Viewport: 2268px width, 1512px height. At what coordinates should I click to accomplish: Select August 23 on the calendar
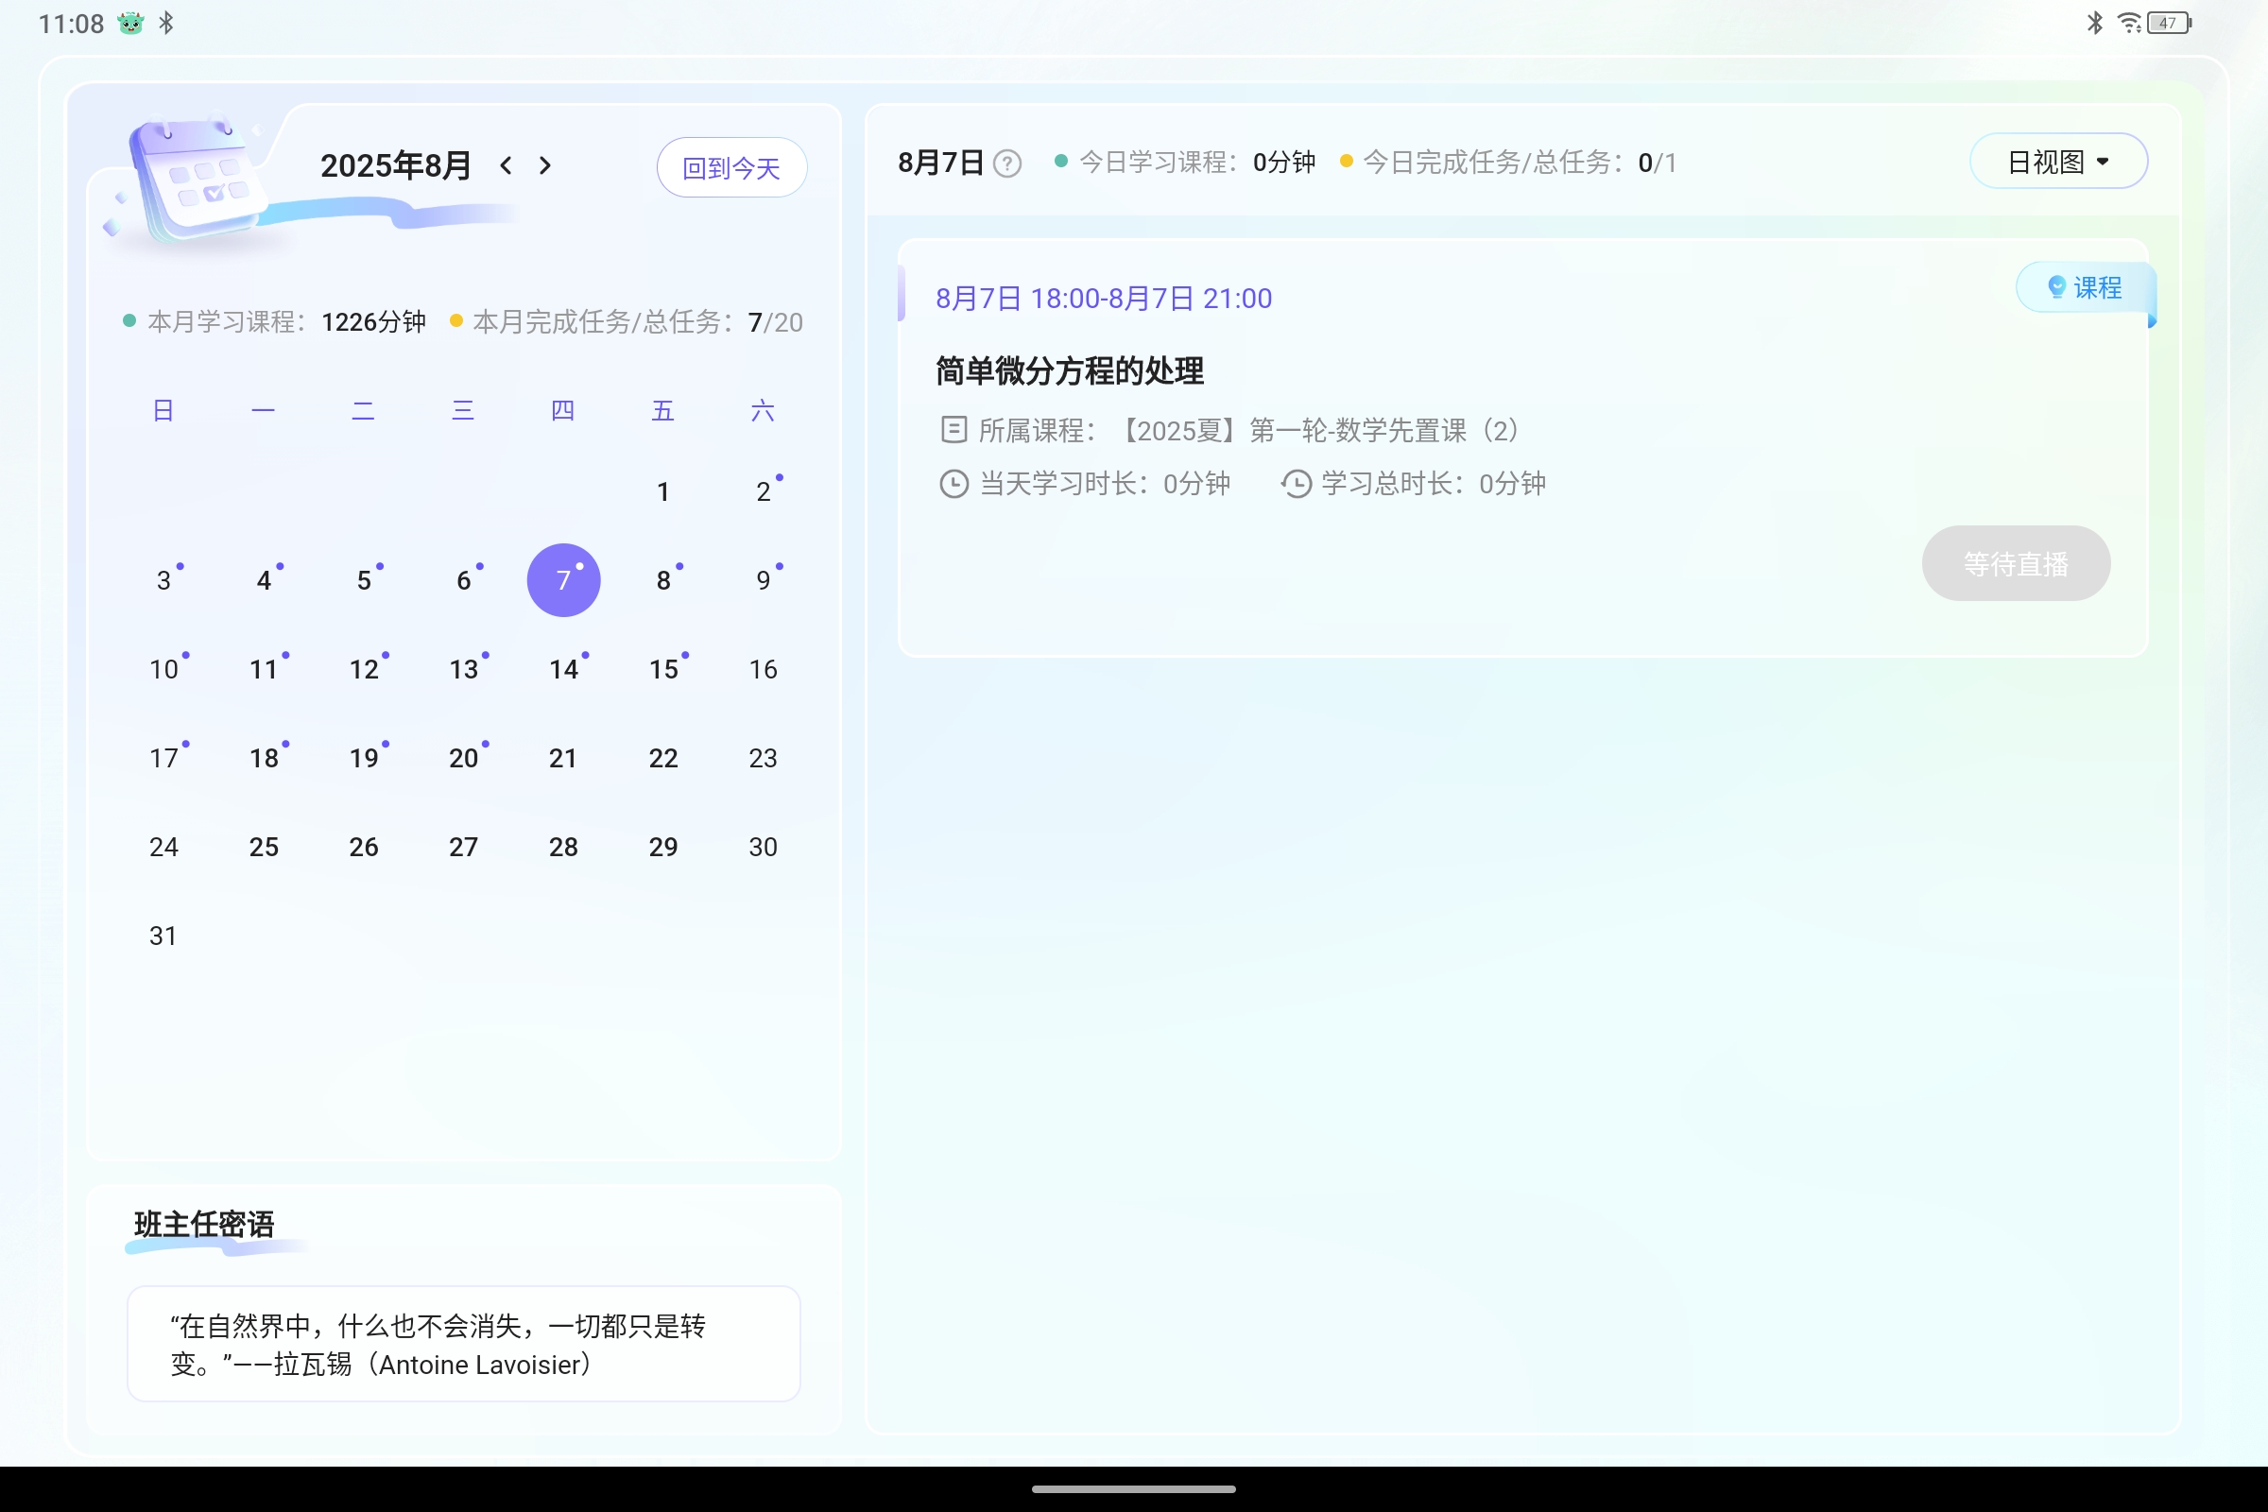764,758
